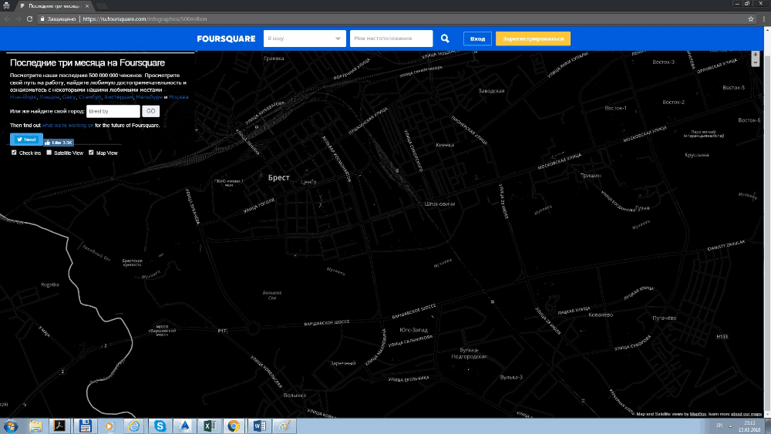Open the Нью-Йорк city link
The height and width of the screenshot is (434, 771).
coord(23,97)
